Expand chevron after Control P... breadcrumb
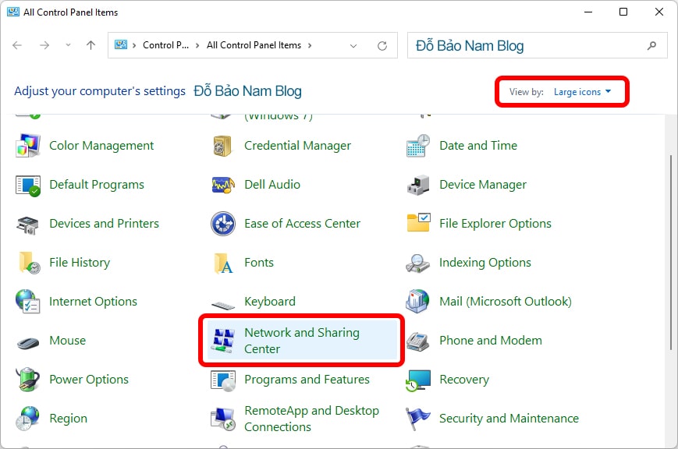This screenshot has width=678, height=449. coord(197,45)
